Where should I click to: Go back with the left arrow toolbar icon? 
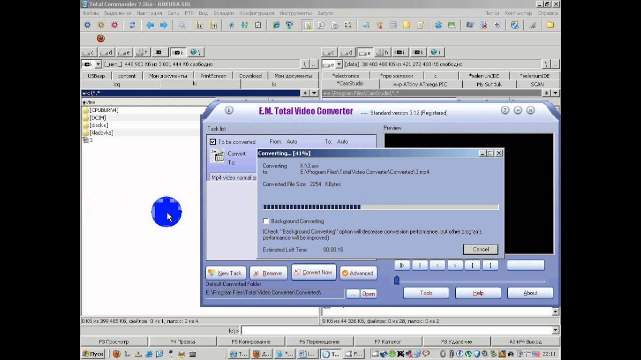pyautogui.click(x=150, y=25)
